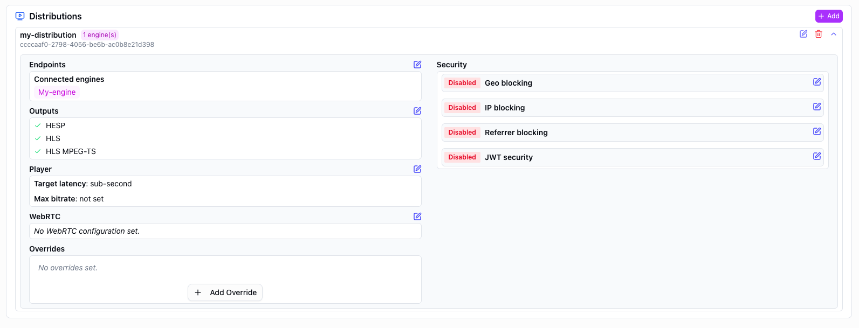Edit JWT security settings
This screenshot has width=859, height=328.
pyautogui.click(x=817, y=156)
